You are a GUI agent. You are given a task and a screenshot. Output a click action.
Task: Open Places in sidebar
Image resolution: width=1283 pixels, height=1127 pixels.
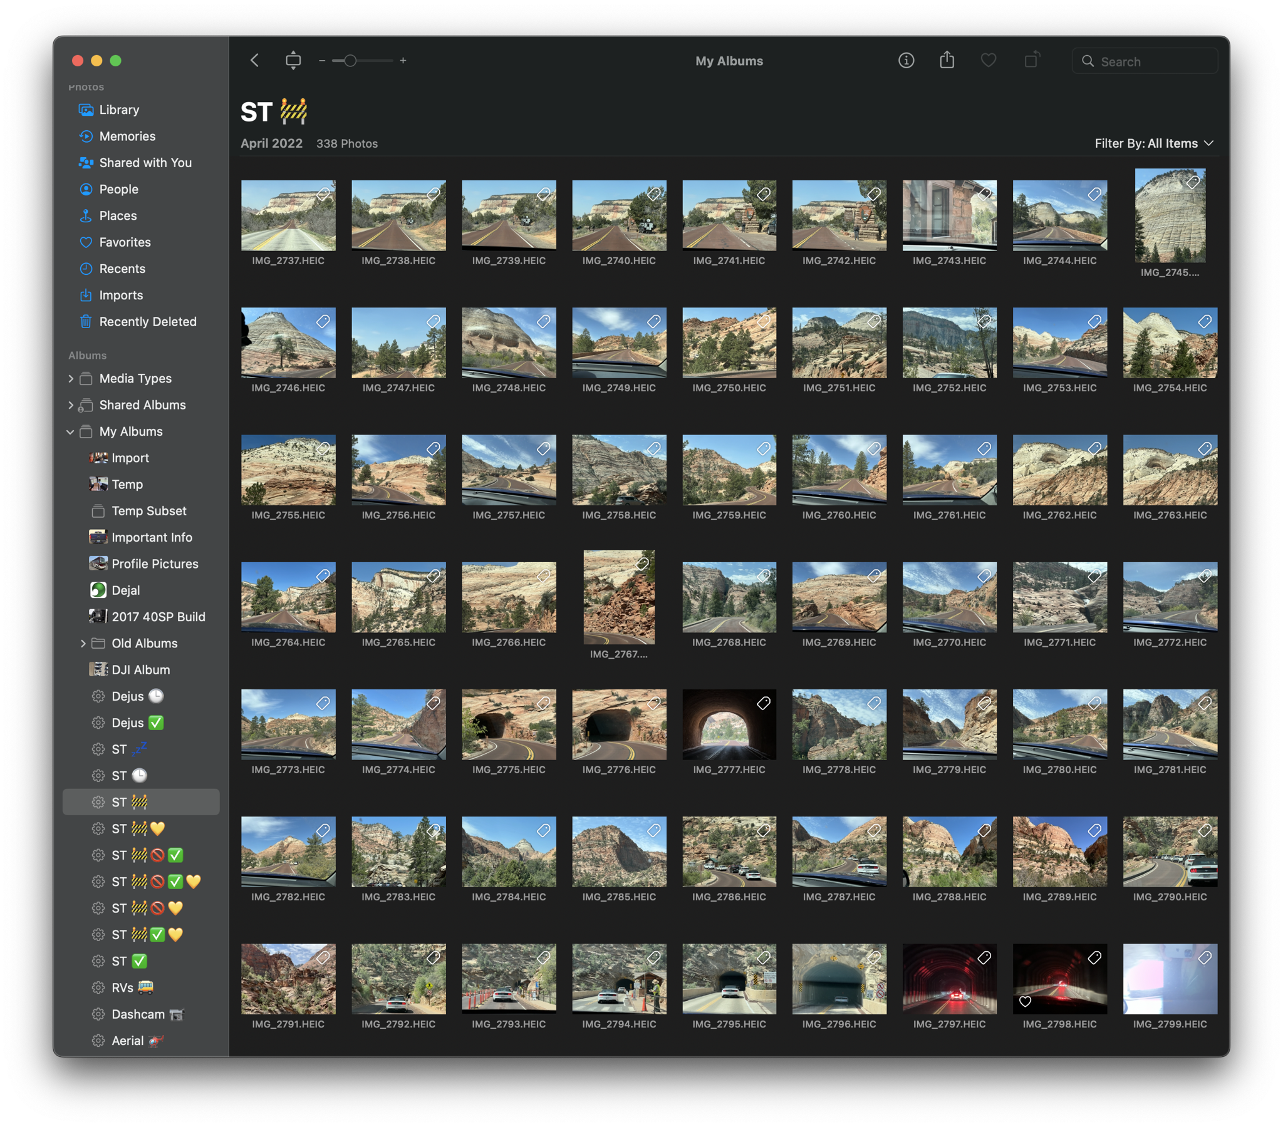(141, 216)
